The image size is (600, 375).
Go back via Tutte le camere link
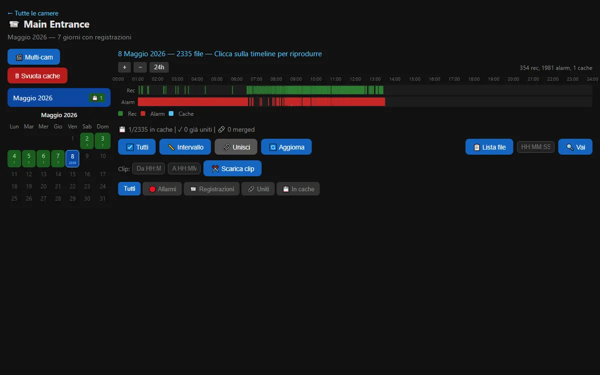[33, 13]
